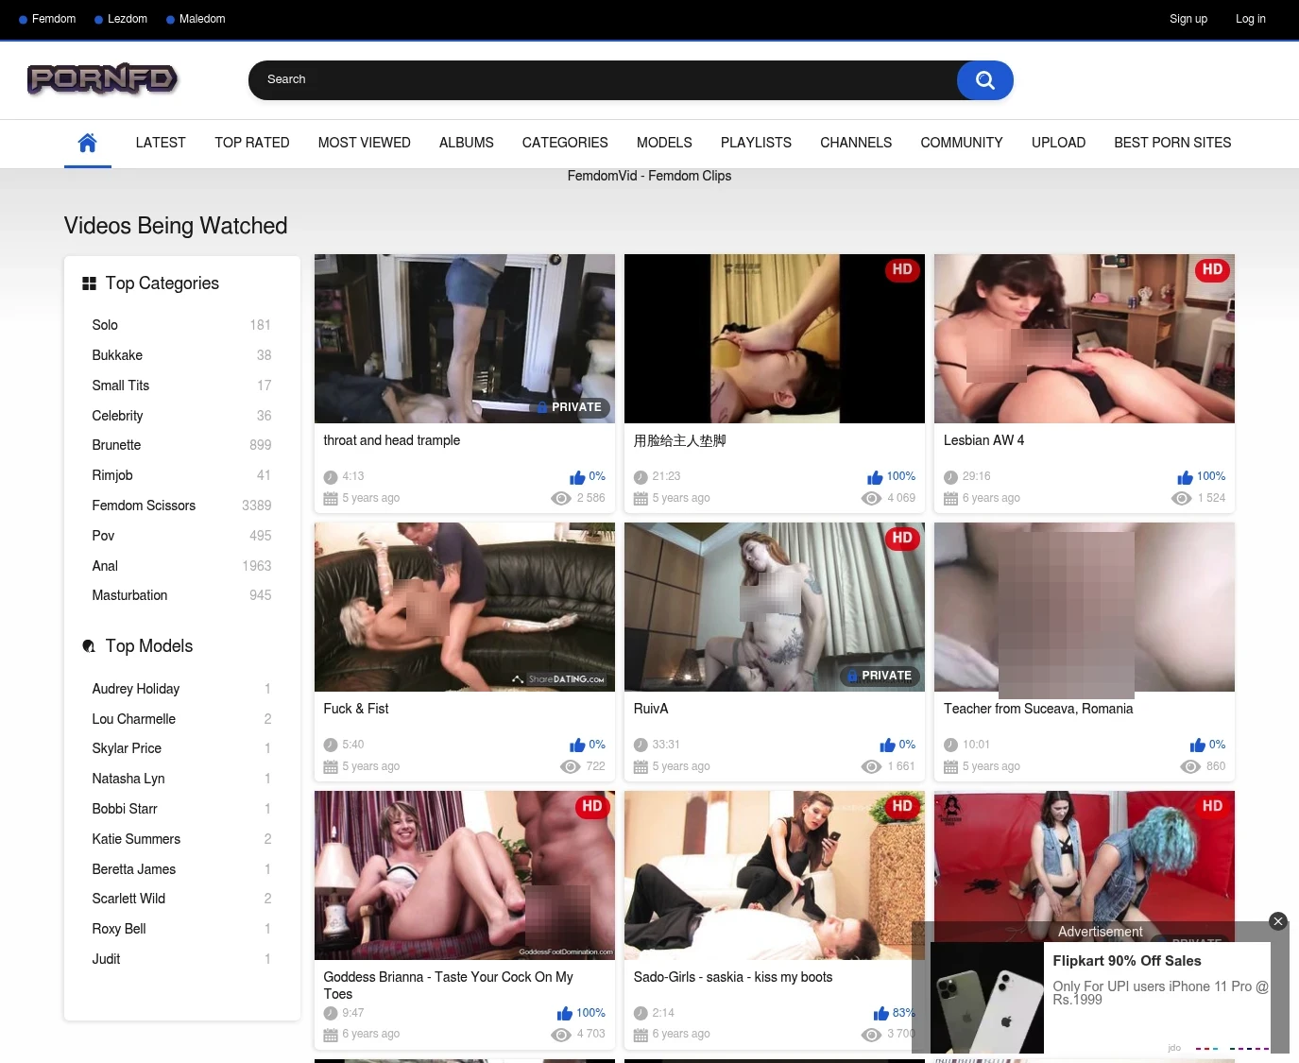Click the calendar icon on the Teacher from Suceava card
Viewport: 1299px width, 1063px height.
950,766
